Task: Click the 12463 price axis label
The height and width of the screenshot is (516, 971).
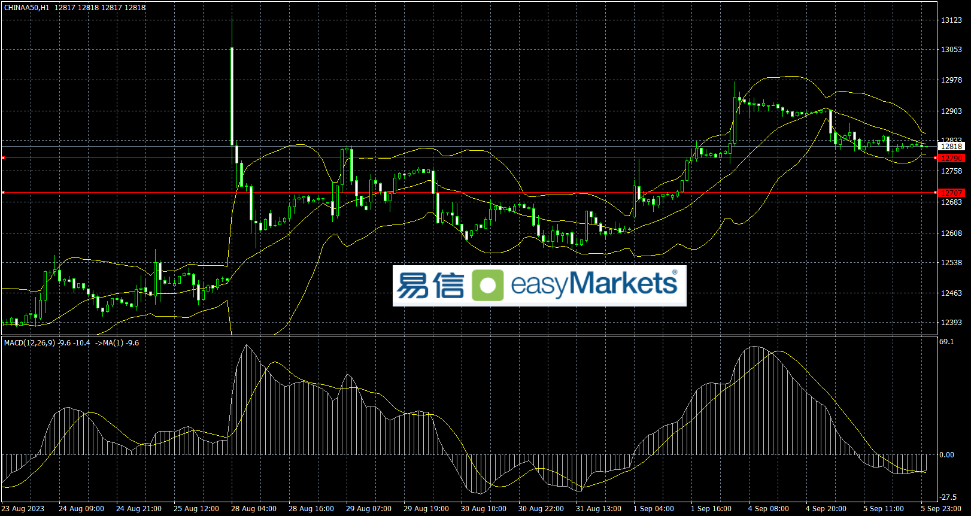Action: point(952,293)
